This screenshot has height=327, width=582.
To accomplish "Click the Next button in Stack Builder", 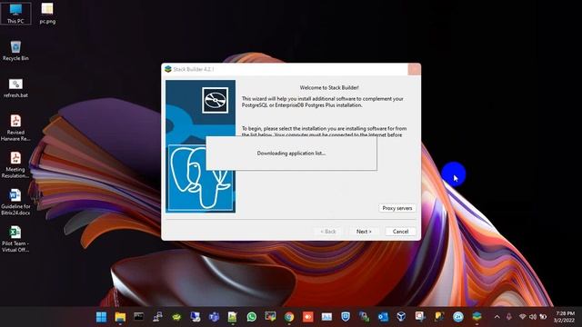I will click(x=364, y=232).
